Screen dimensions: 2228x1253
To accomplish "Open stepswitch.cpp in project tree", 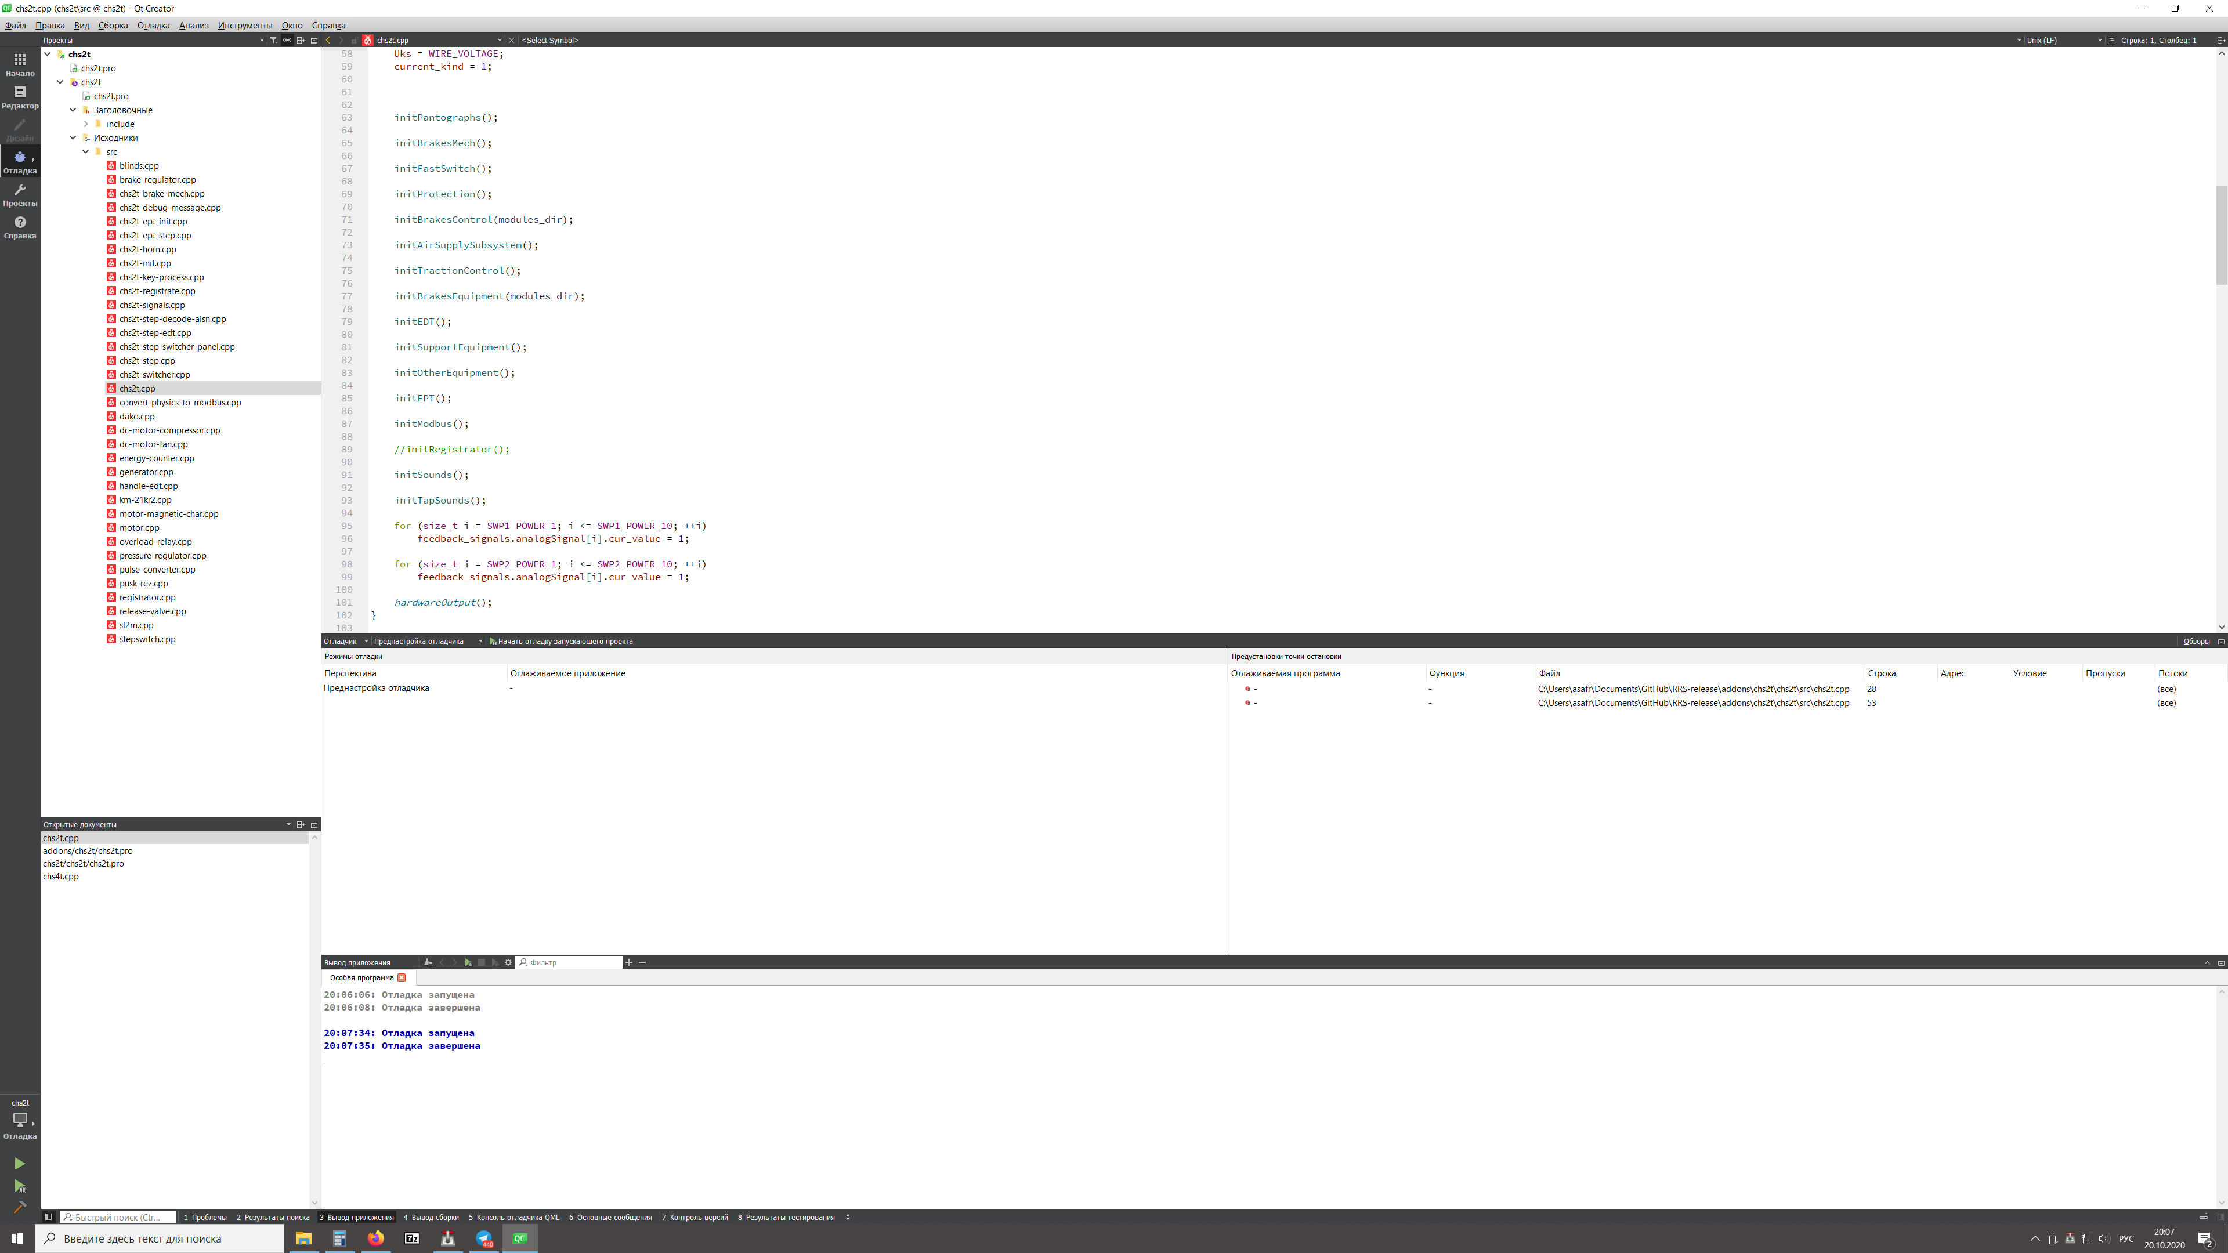I will click(x=147, y=639).
